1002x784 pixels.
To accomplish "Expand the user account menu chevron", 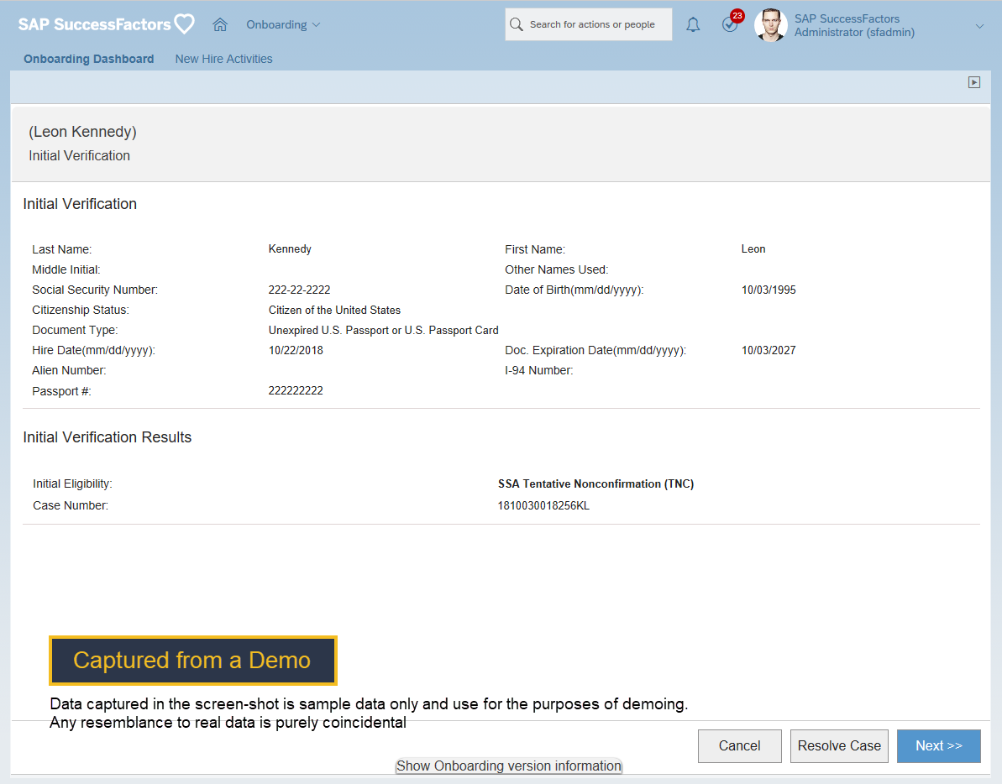I will tap(979, 26).
